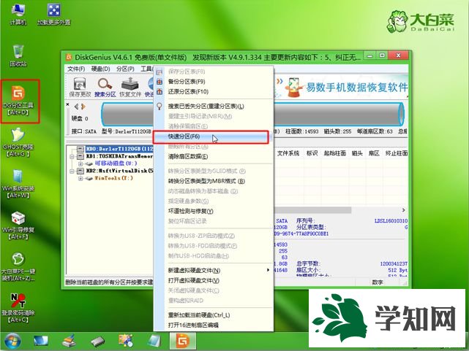Open the Win系统安装 desktop icon

click(x=18, y=183)
